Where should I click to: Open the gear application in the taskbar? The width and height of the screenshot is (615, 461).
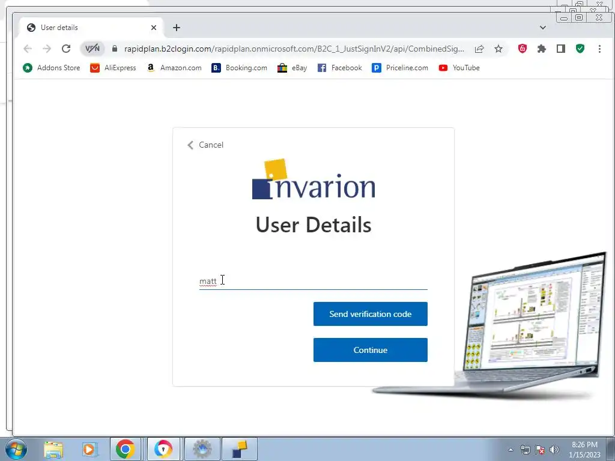(202, 449)
